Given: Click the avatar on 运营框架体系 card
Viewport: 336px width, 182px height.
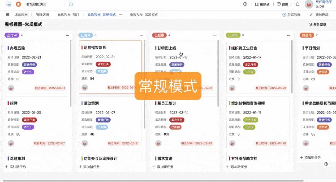Looking at the screenshot, I should (x=85, y=88).
